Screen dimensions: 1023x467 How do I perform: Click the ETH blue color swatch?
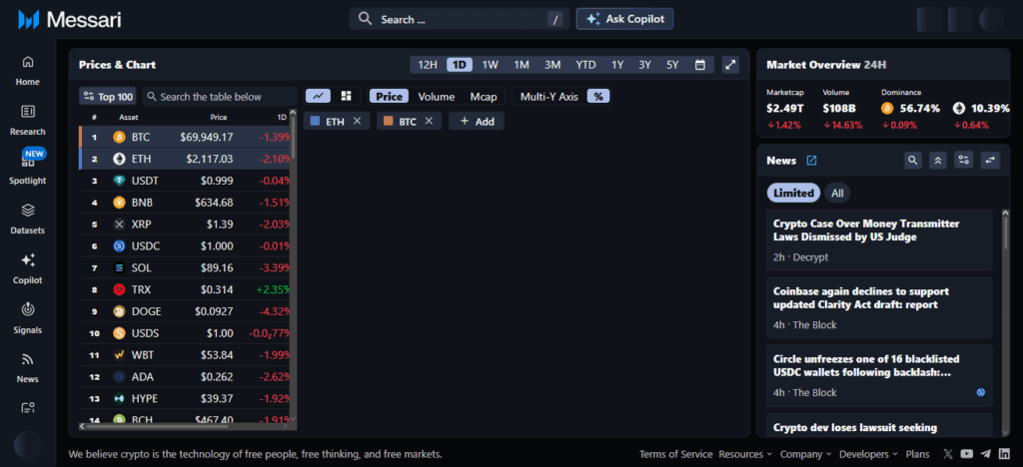315,121
